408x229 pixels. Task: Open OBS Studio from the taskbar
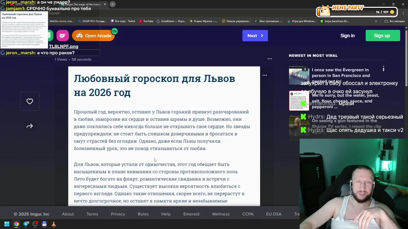pos(35,224)
